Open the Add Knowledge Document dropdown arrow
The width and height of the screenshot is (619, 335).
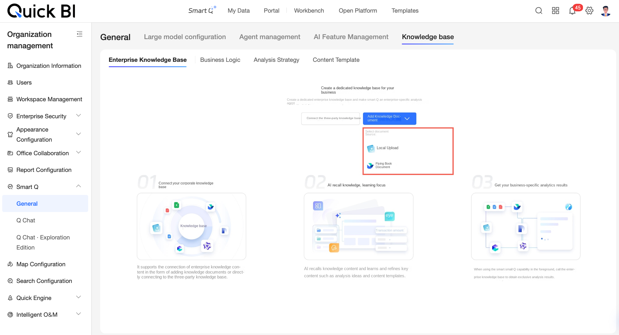pyautogui.click(x=407, y=119)
